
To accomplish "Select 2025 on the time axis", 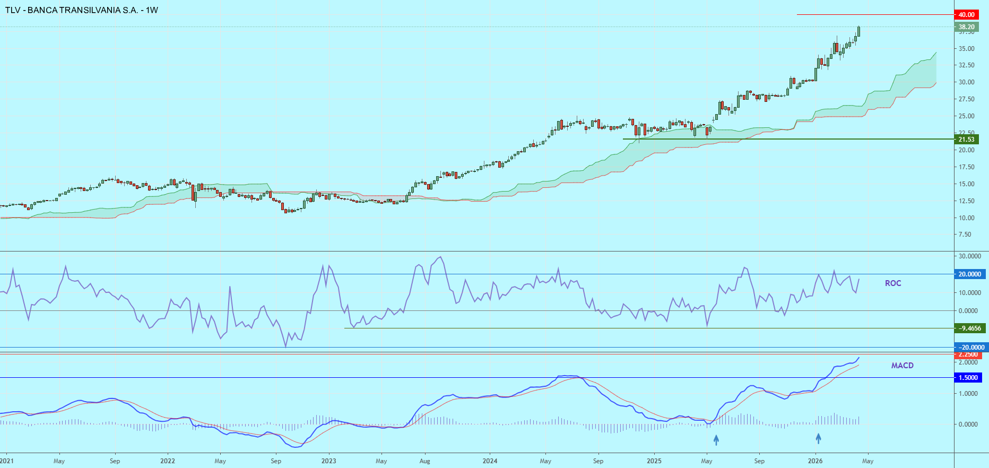I will pos(654,461).
